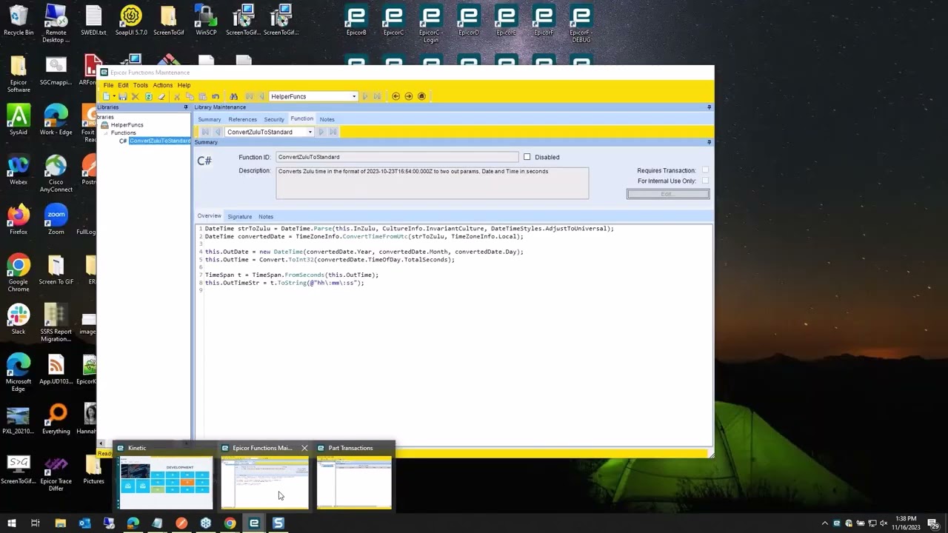
Task: Open Outlook from the taskbar
Action: [x=84, y=523]
